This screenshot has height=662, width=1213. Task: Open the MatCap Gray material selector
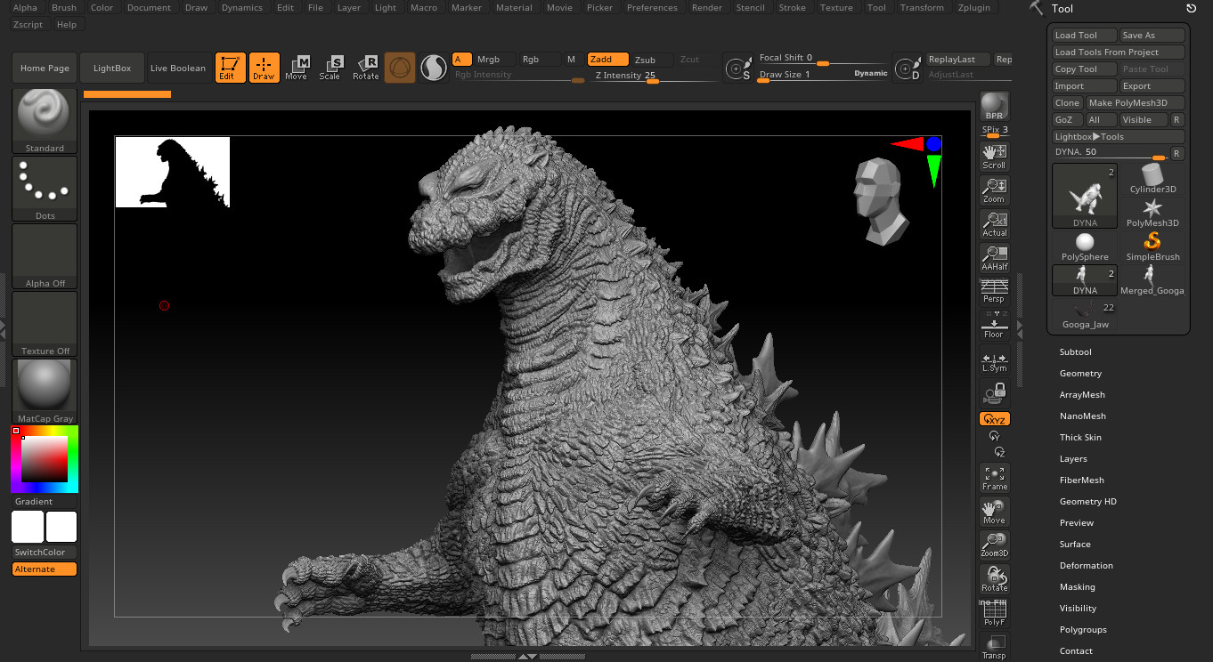point(45,392)
